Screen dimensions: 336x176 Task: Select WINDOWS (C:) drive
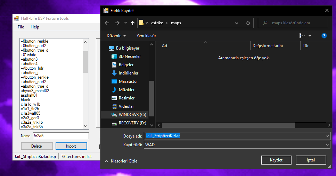pyautogui.click(x=129, y=115)
